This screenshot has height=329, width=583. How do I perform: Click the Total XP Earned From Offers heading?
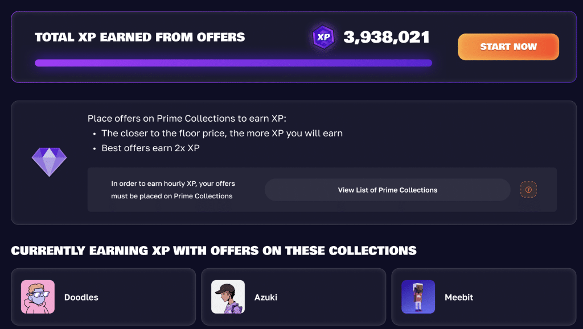click(x=139, y=38)
